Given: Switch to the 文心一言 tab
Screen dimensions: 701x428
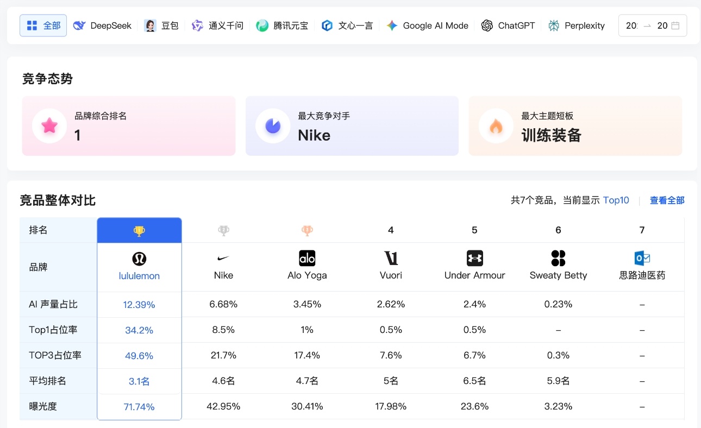Looking at the screenshot, I should pyautogui.click(x=347, y=26).
